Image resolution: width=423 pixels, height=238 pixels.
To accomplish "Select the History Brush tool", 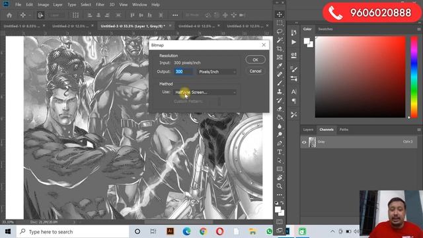I will pyautogui.click(x=280, y=100).
